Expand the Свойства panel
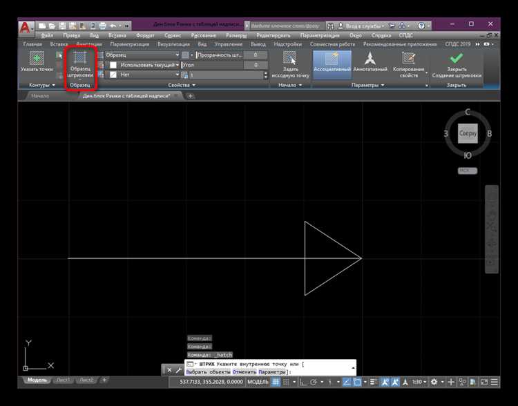The width and height of the screenshot is (518, 406). [182, 85]
